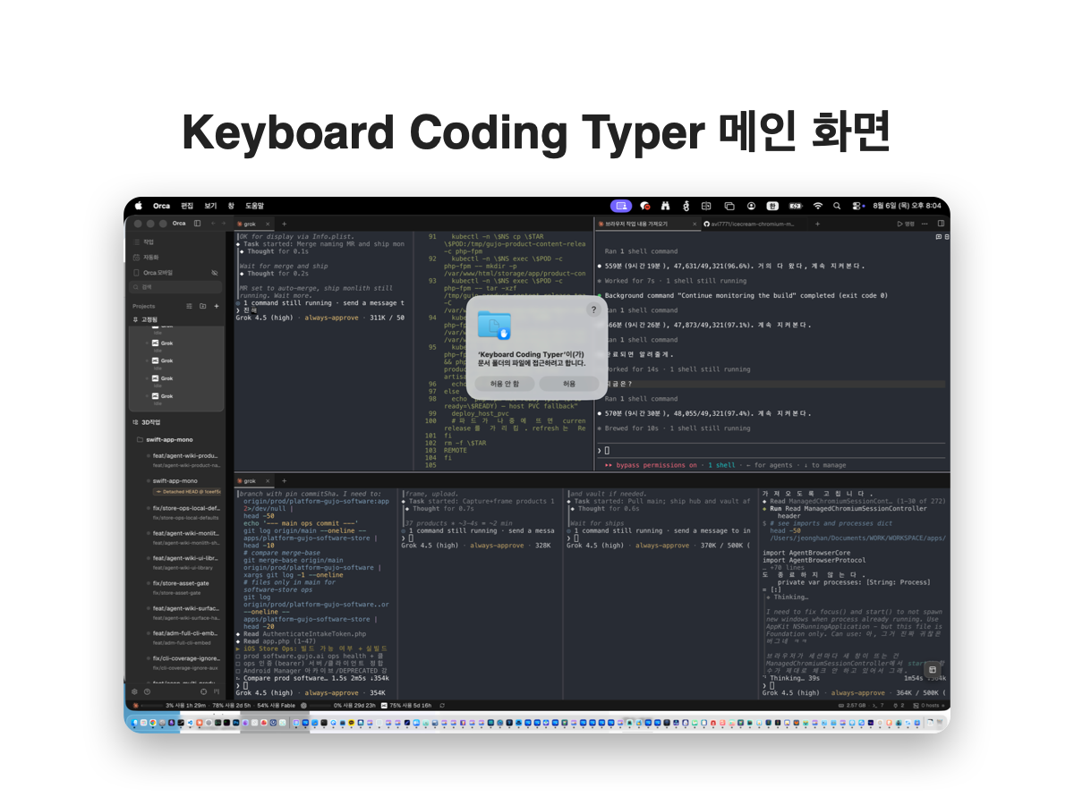Open the 도움말 menu
1074x805 pixels.
255,206
